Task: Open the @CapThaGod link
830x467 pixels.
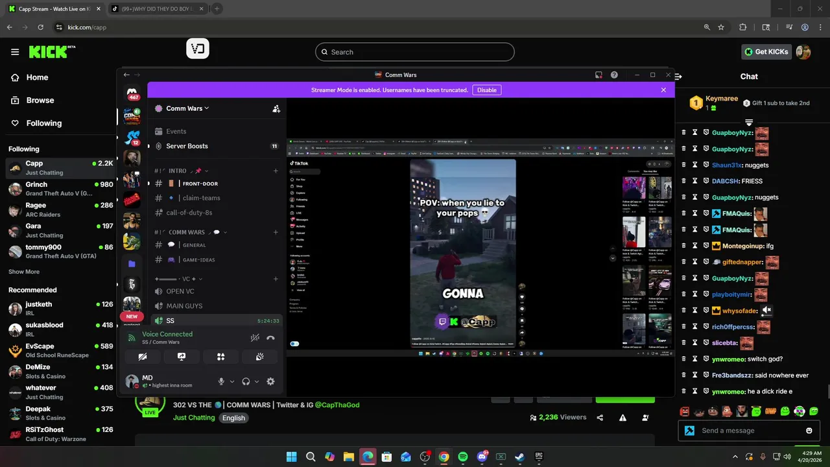Action: (x=337, y=405)
